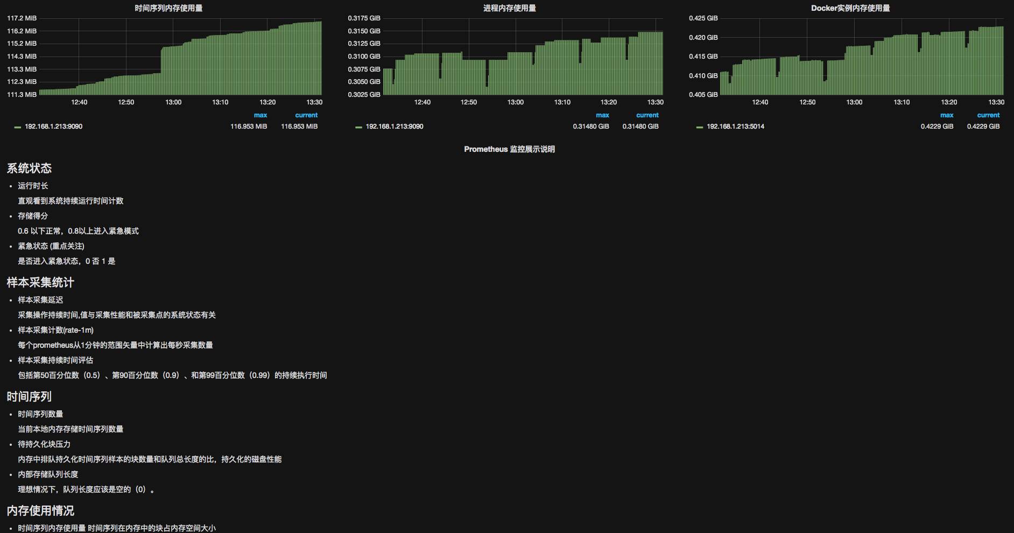The width and height of the screenshot is (1014, 533).
Task: Click 样本采集计数(rate-1m) bullet item
Action: 55,330
